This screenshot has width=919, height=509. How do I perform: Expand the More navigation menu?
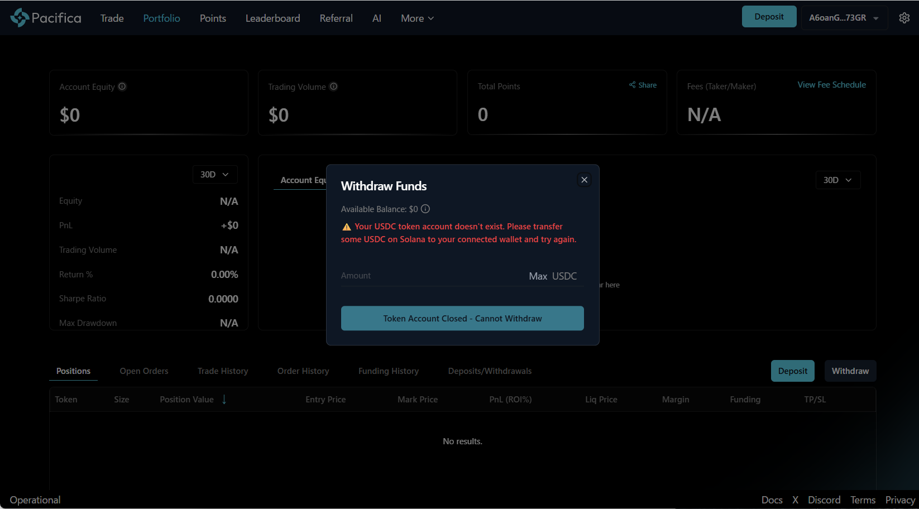click(417, 18)
